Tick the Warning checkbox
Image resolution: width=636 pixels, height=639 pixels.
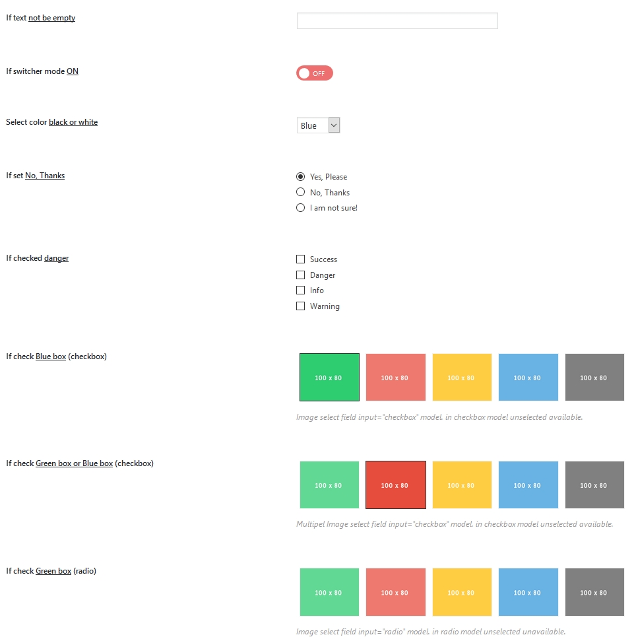pyautogui.click(x=301, y=306)
